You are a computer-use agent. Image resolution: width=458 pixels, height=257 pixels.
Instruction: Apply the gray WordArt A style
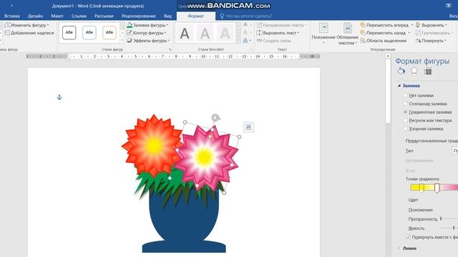[x=205, y=34]
